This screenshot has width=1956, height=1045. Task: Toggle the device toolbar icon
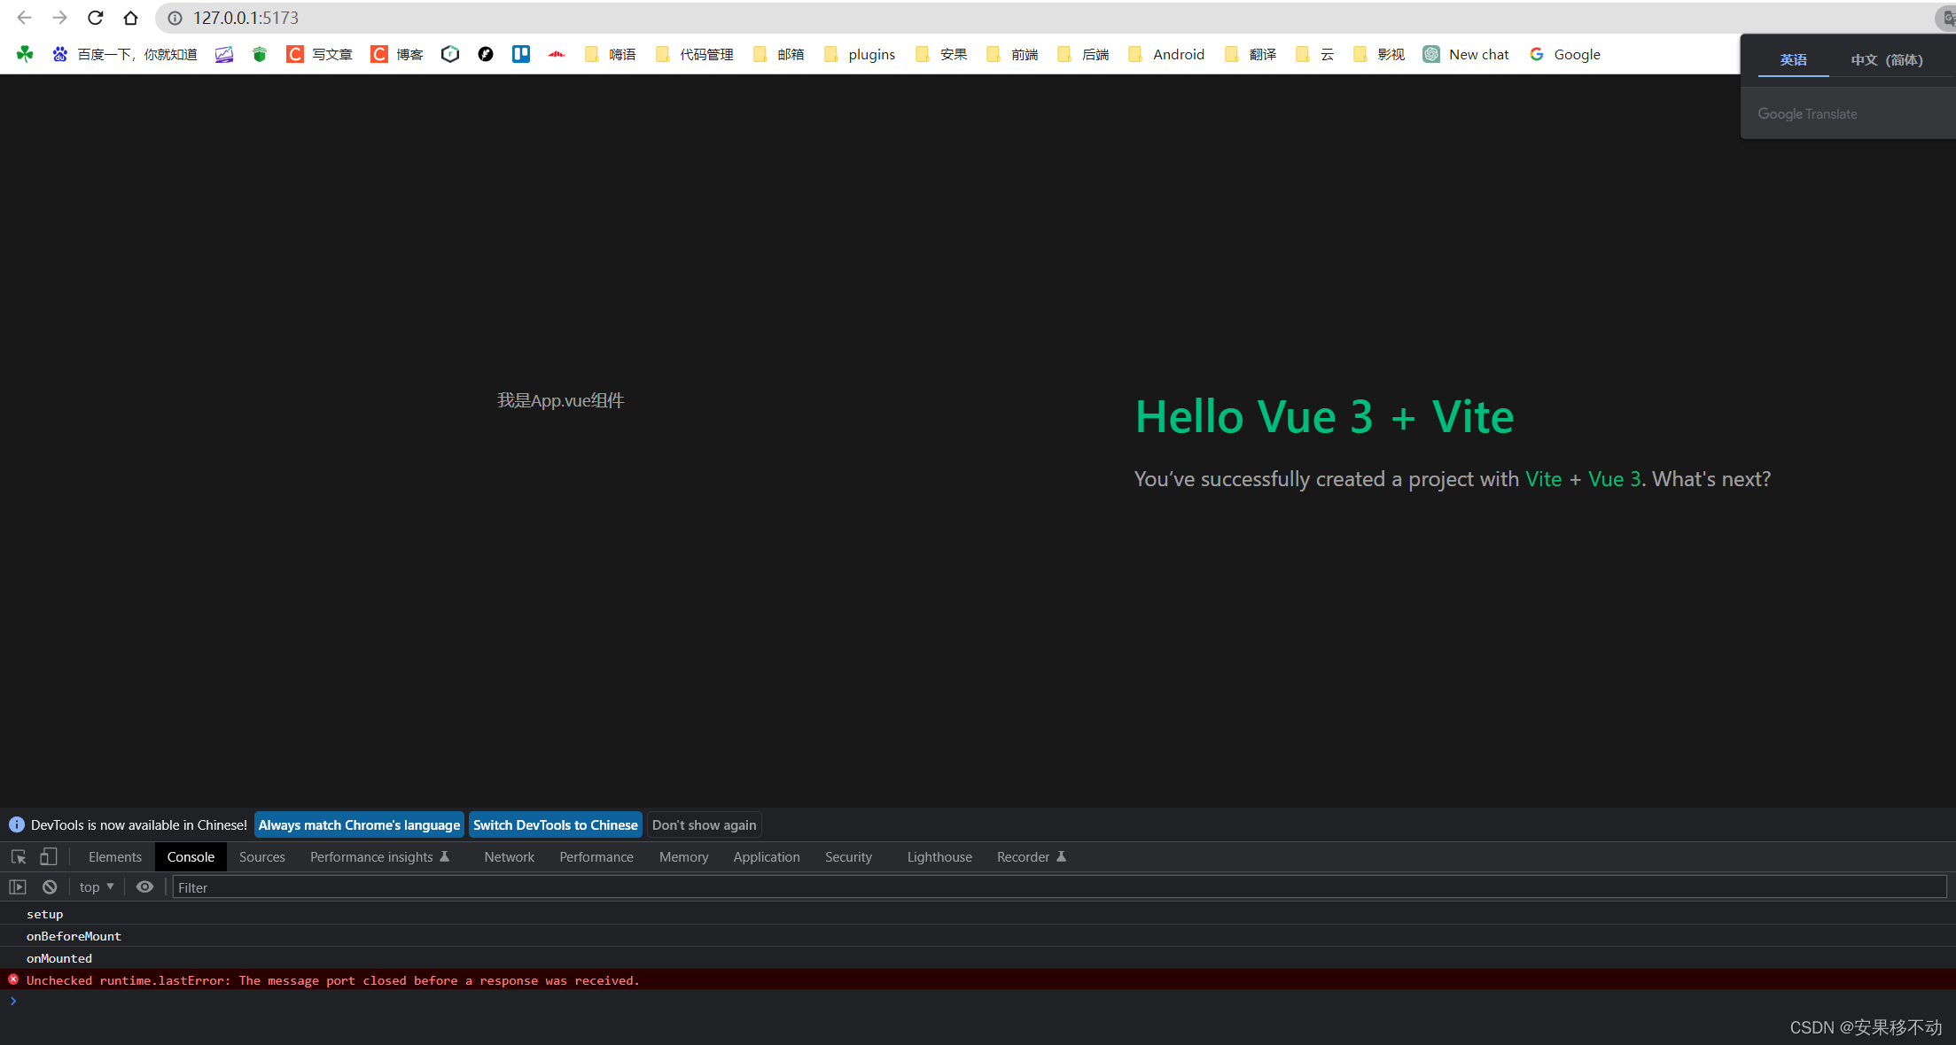[x=49, y=856]
